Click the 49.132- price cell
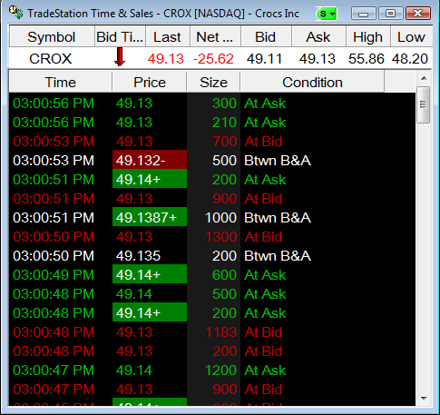This screenshot has width=440, height=415. click(x=150, y=160)
